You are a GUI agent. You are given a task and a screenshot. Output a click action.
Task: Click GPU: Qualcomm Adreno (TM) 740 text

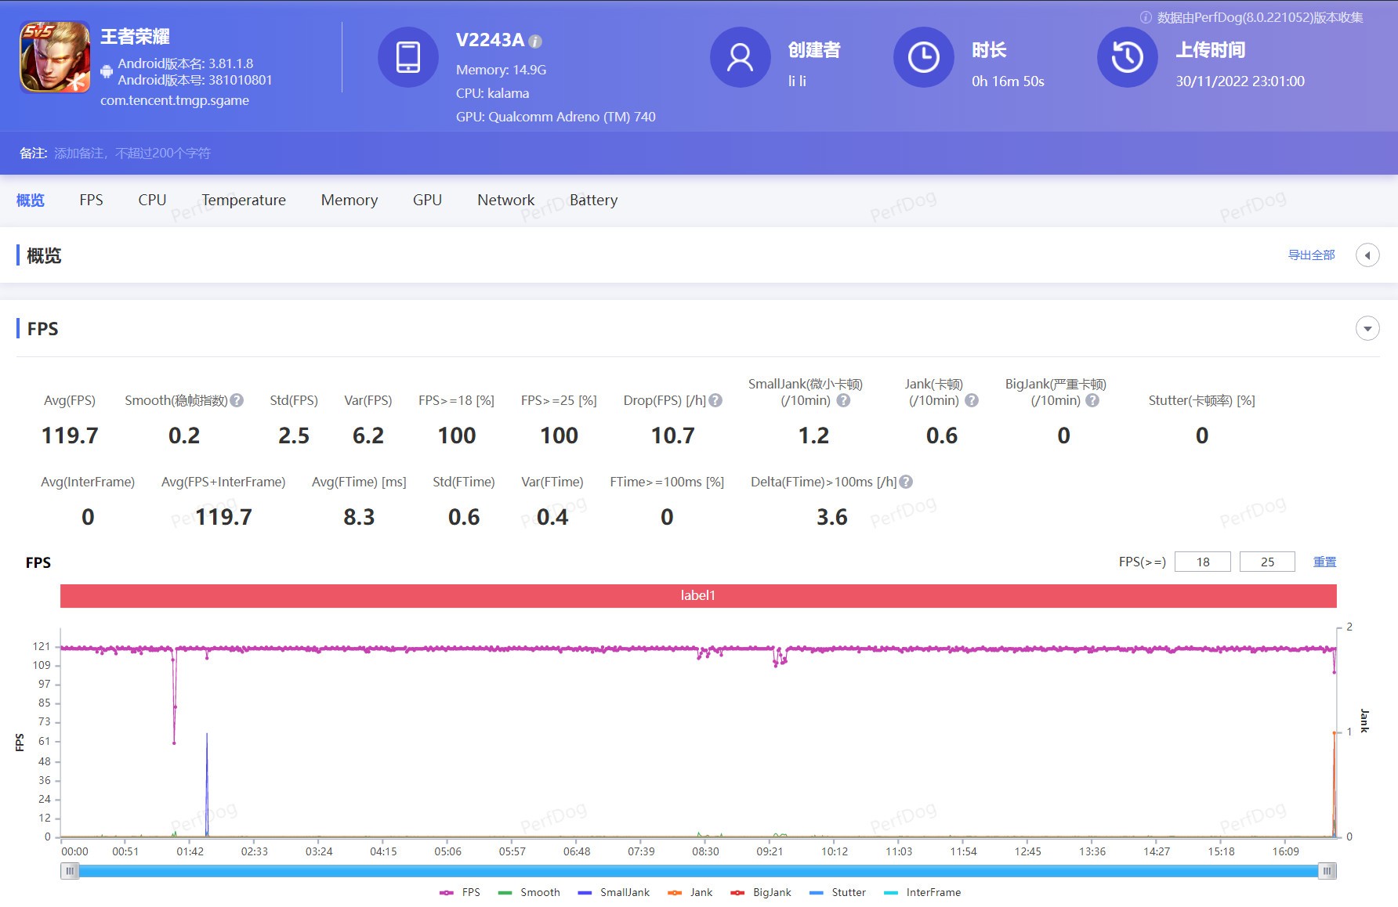coord(556,117)
